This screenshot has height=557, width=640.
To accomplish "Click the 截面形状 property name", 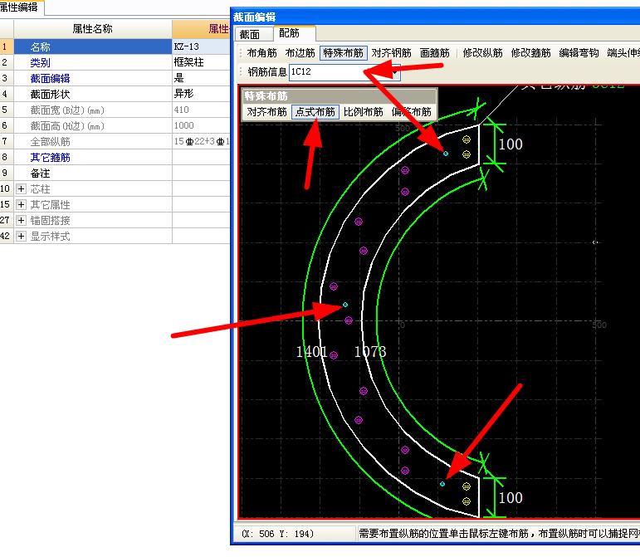I will tap(50, 95).
